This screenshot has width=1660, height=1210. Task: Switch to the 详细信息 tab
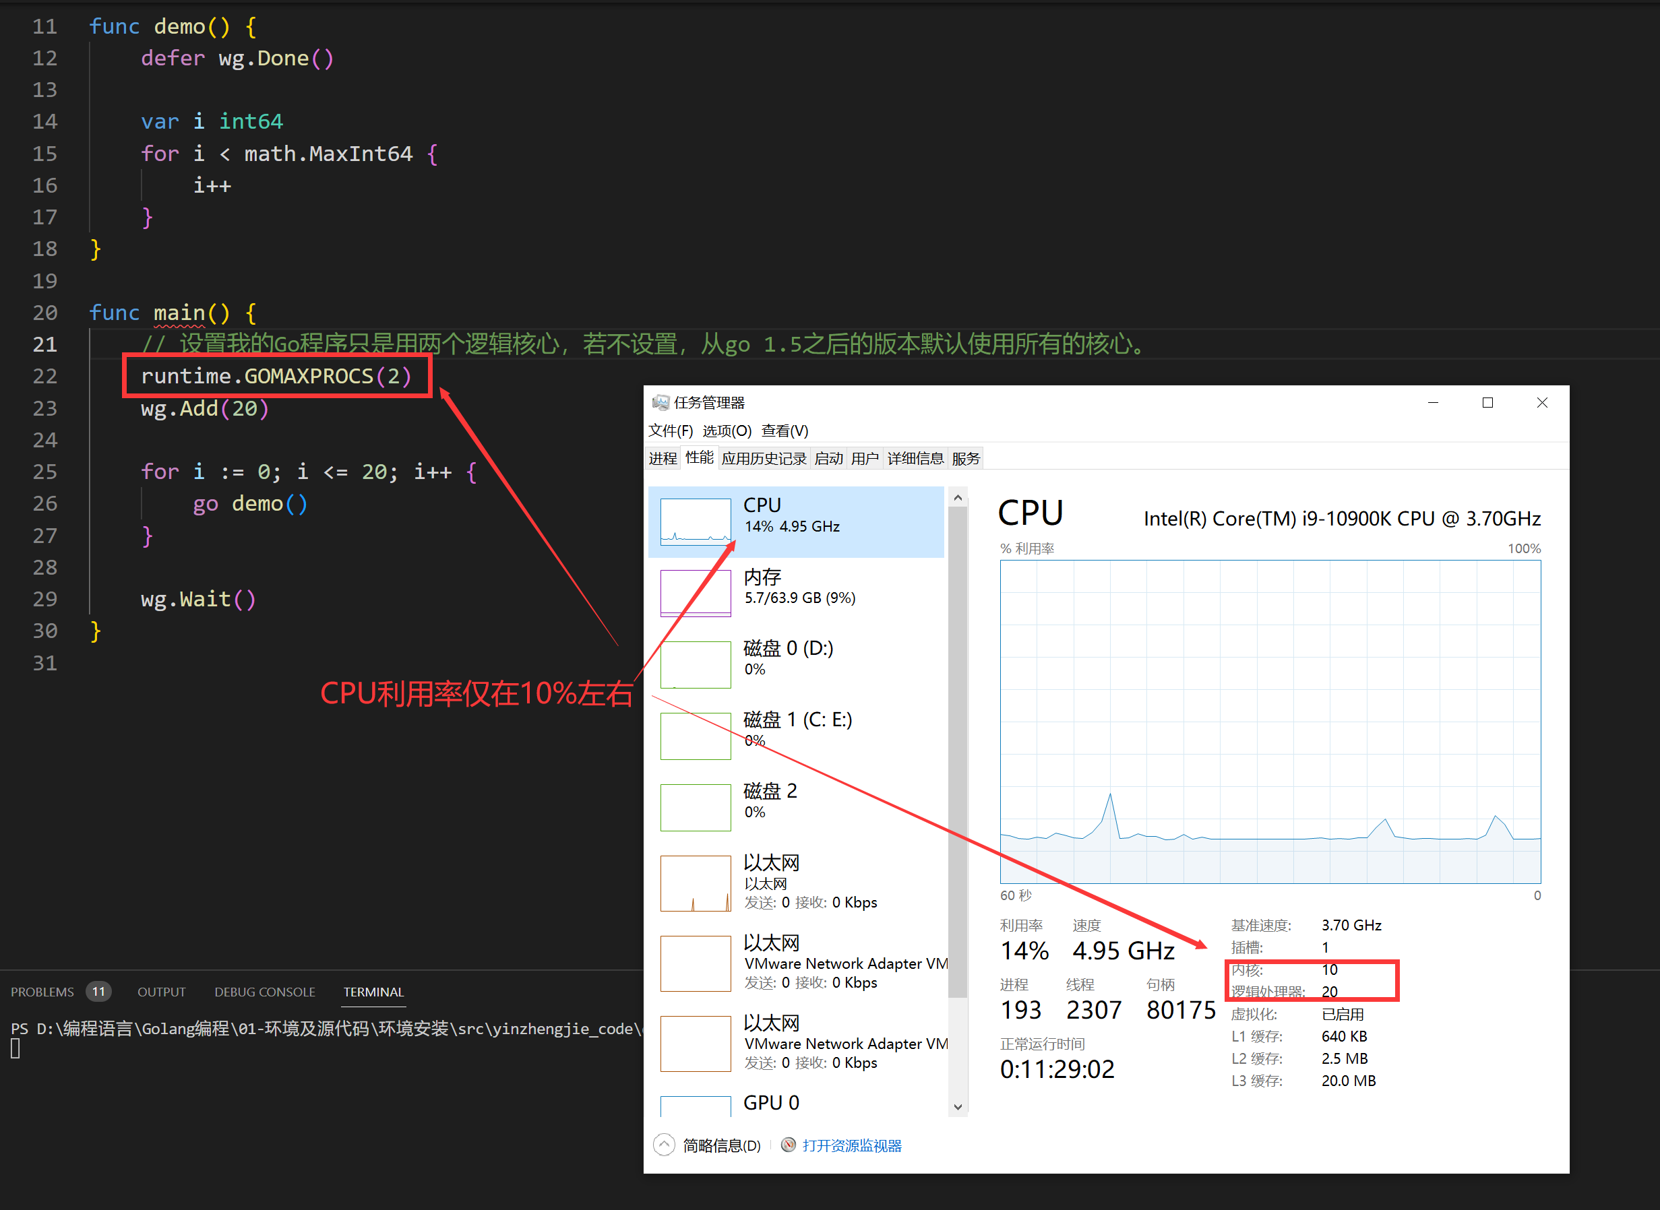pos(915,457)
